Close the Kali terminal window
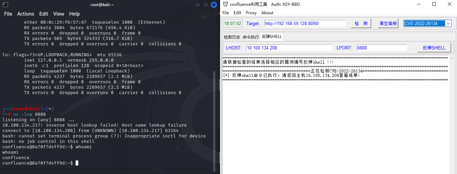457x174 pixels. (x=214, y=5)
